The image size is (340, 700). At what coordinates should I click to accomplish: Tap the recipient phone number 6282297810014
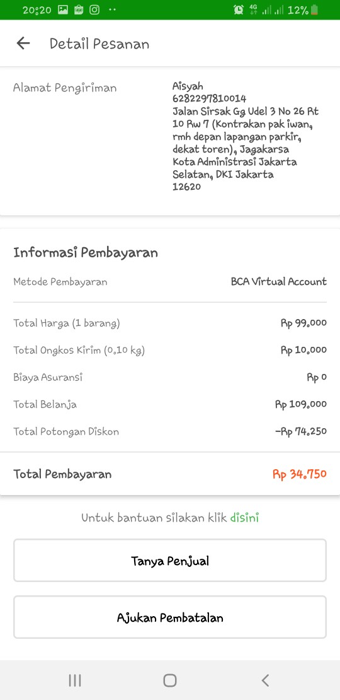click(x=210, y=98)
